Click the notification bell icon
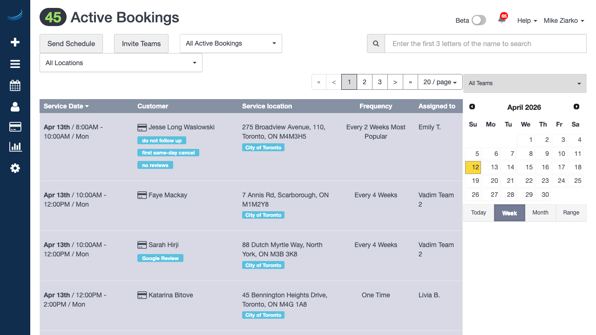Viewport: 596px width, 335px height. 501,20
